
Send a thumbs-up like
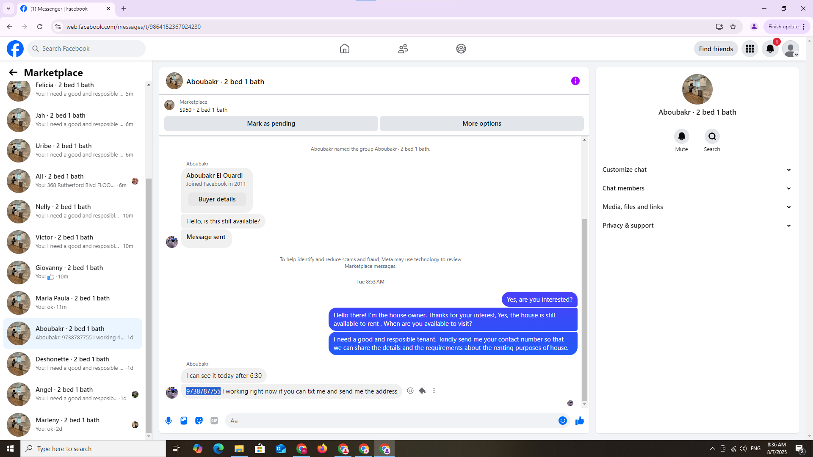580,421
